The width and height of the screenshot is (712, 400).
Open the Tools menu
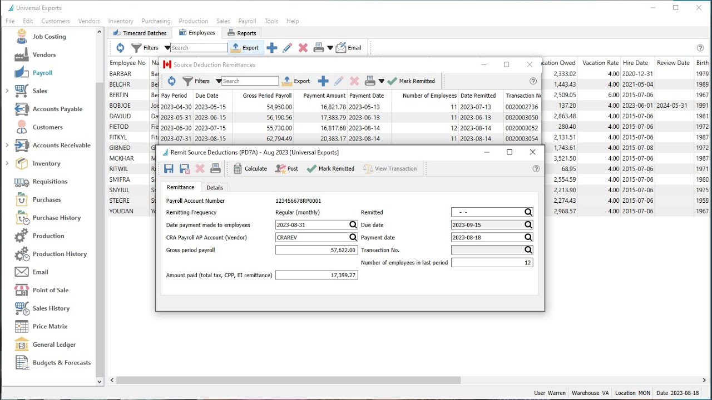271,21
